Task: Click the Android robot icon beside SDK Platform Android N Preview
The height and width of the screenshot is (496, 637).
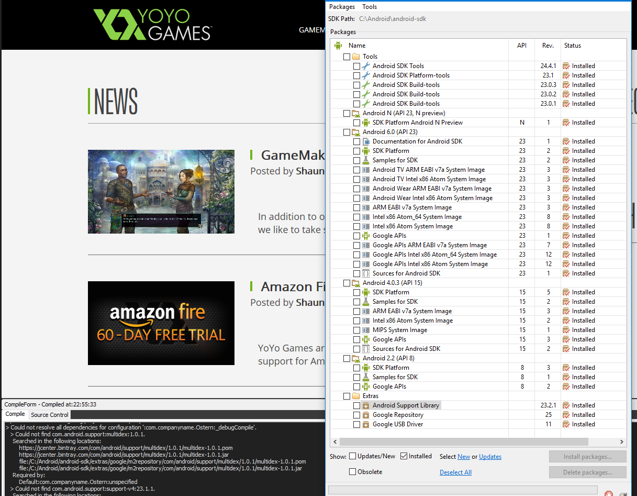Action: (366, 123)
